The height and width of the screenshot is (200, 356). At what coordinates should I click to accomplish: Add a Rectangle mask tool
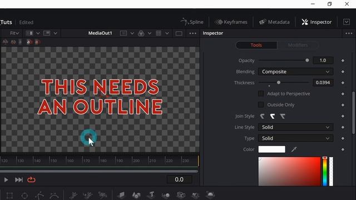tap(9, 195)
